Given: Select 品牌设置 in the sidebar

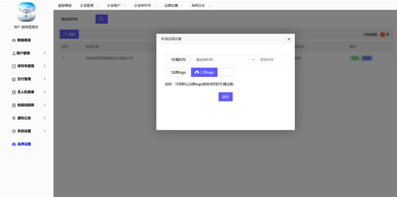Looking at the screenshot, I should click(x=24, y=144).
